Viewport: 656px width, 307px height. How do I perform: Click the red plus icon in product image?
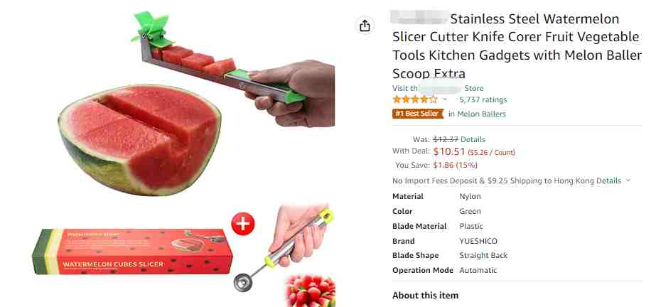(242, 224)
